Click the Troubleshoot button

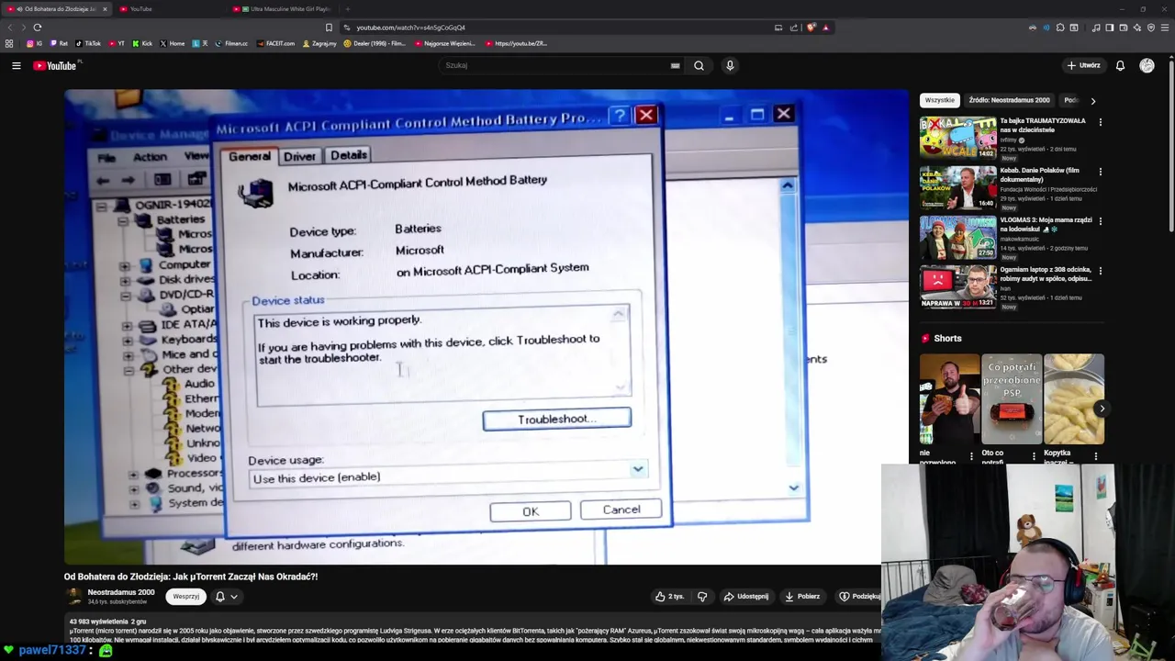pos(556,420)
